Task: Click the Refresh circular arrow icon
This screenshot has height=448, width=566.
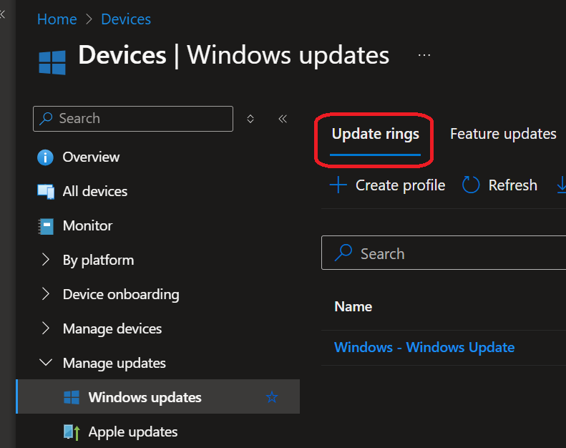Action: (471, 186)
